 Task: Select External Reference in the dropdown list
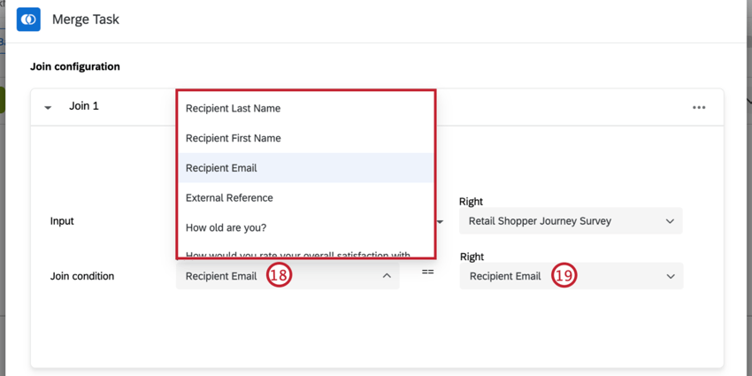pyautogui.click(x=229, y=197)
